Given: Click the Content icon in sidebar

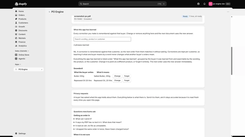Looking at the screenshot, I should point(16,34).
